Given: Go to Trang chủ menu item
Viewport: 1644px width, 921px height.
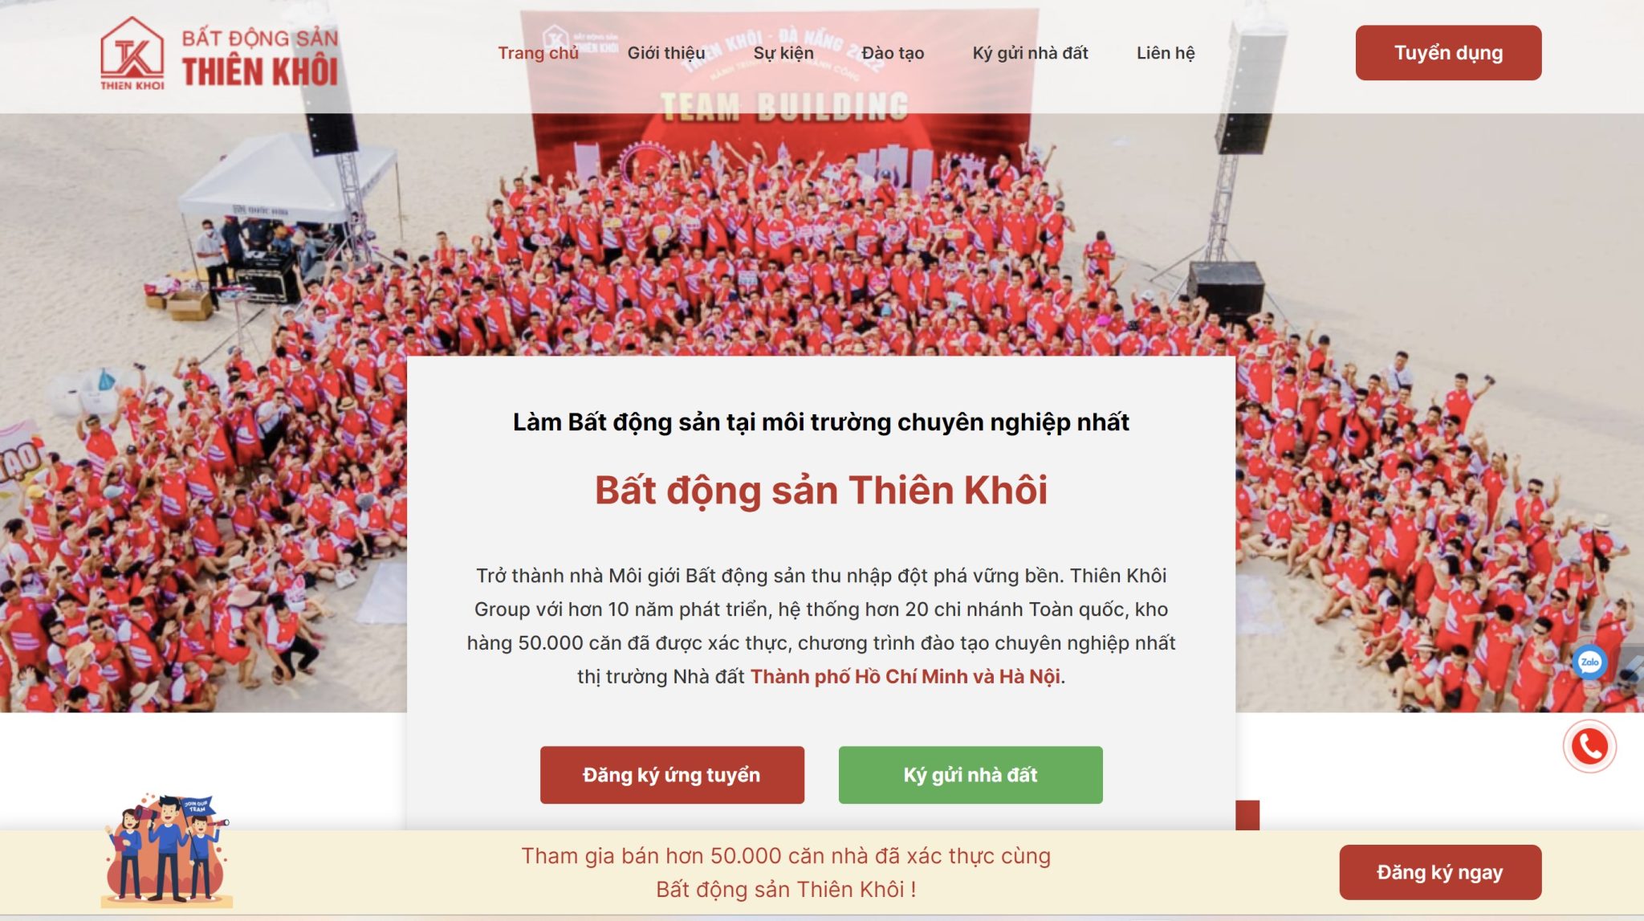Looking at the screenshot, I should pos(538,53).
